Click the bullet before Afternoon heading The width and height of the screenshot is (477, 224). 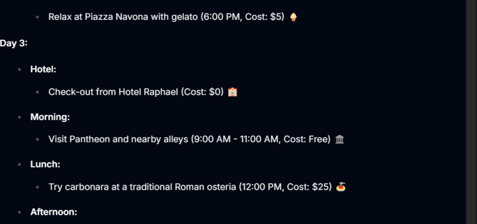[19, 212]
